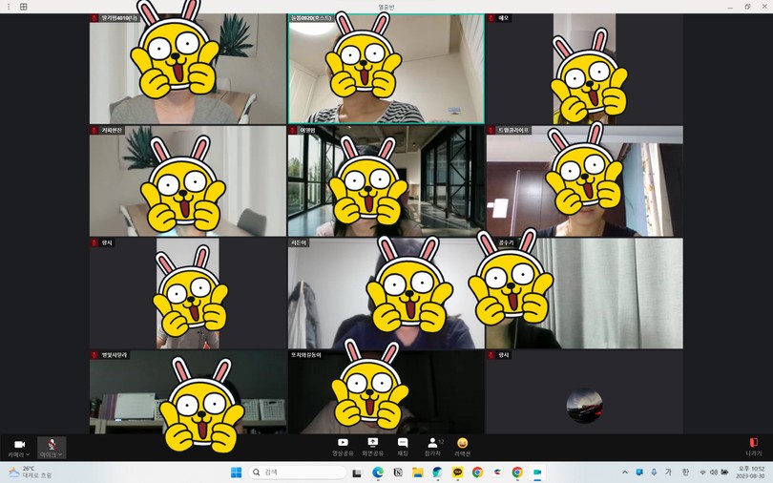This screenshot has width=773, height=483.
Task: Toggle the camera with the 카메라 button
Action: pyautogui.click(x=18, y=448)
